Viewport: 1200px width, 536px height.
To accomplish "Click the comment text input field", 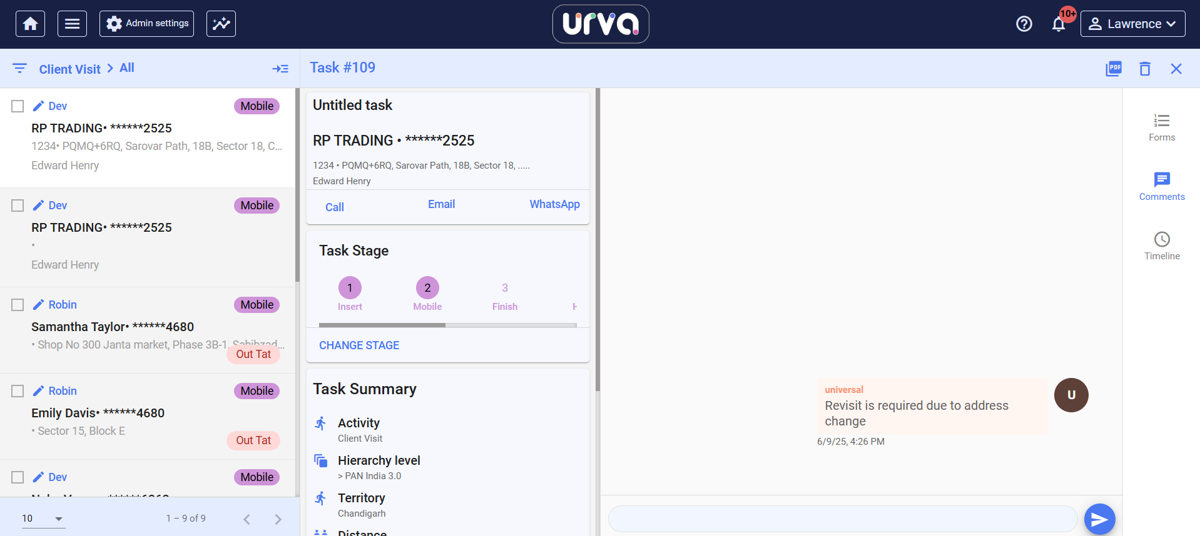I will click(x=842, y=519).
